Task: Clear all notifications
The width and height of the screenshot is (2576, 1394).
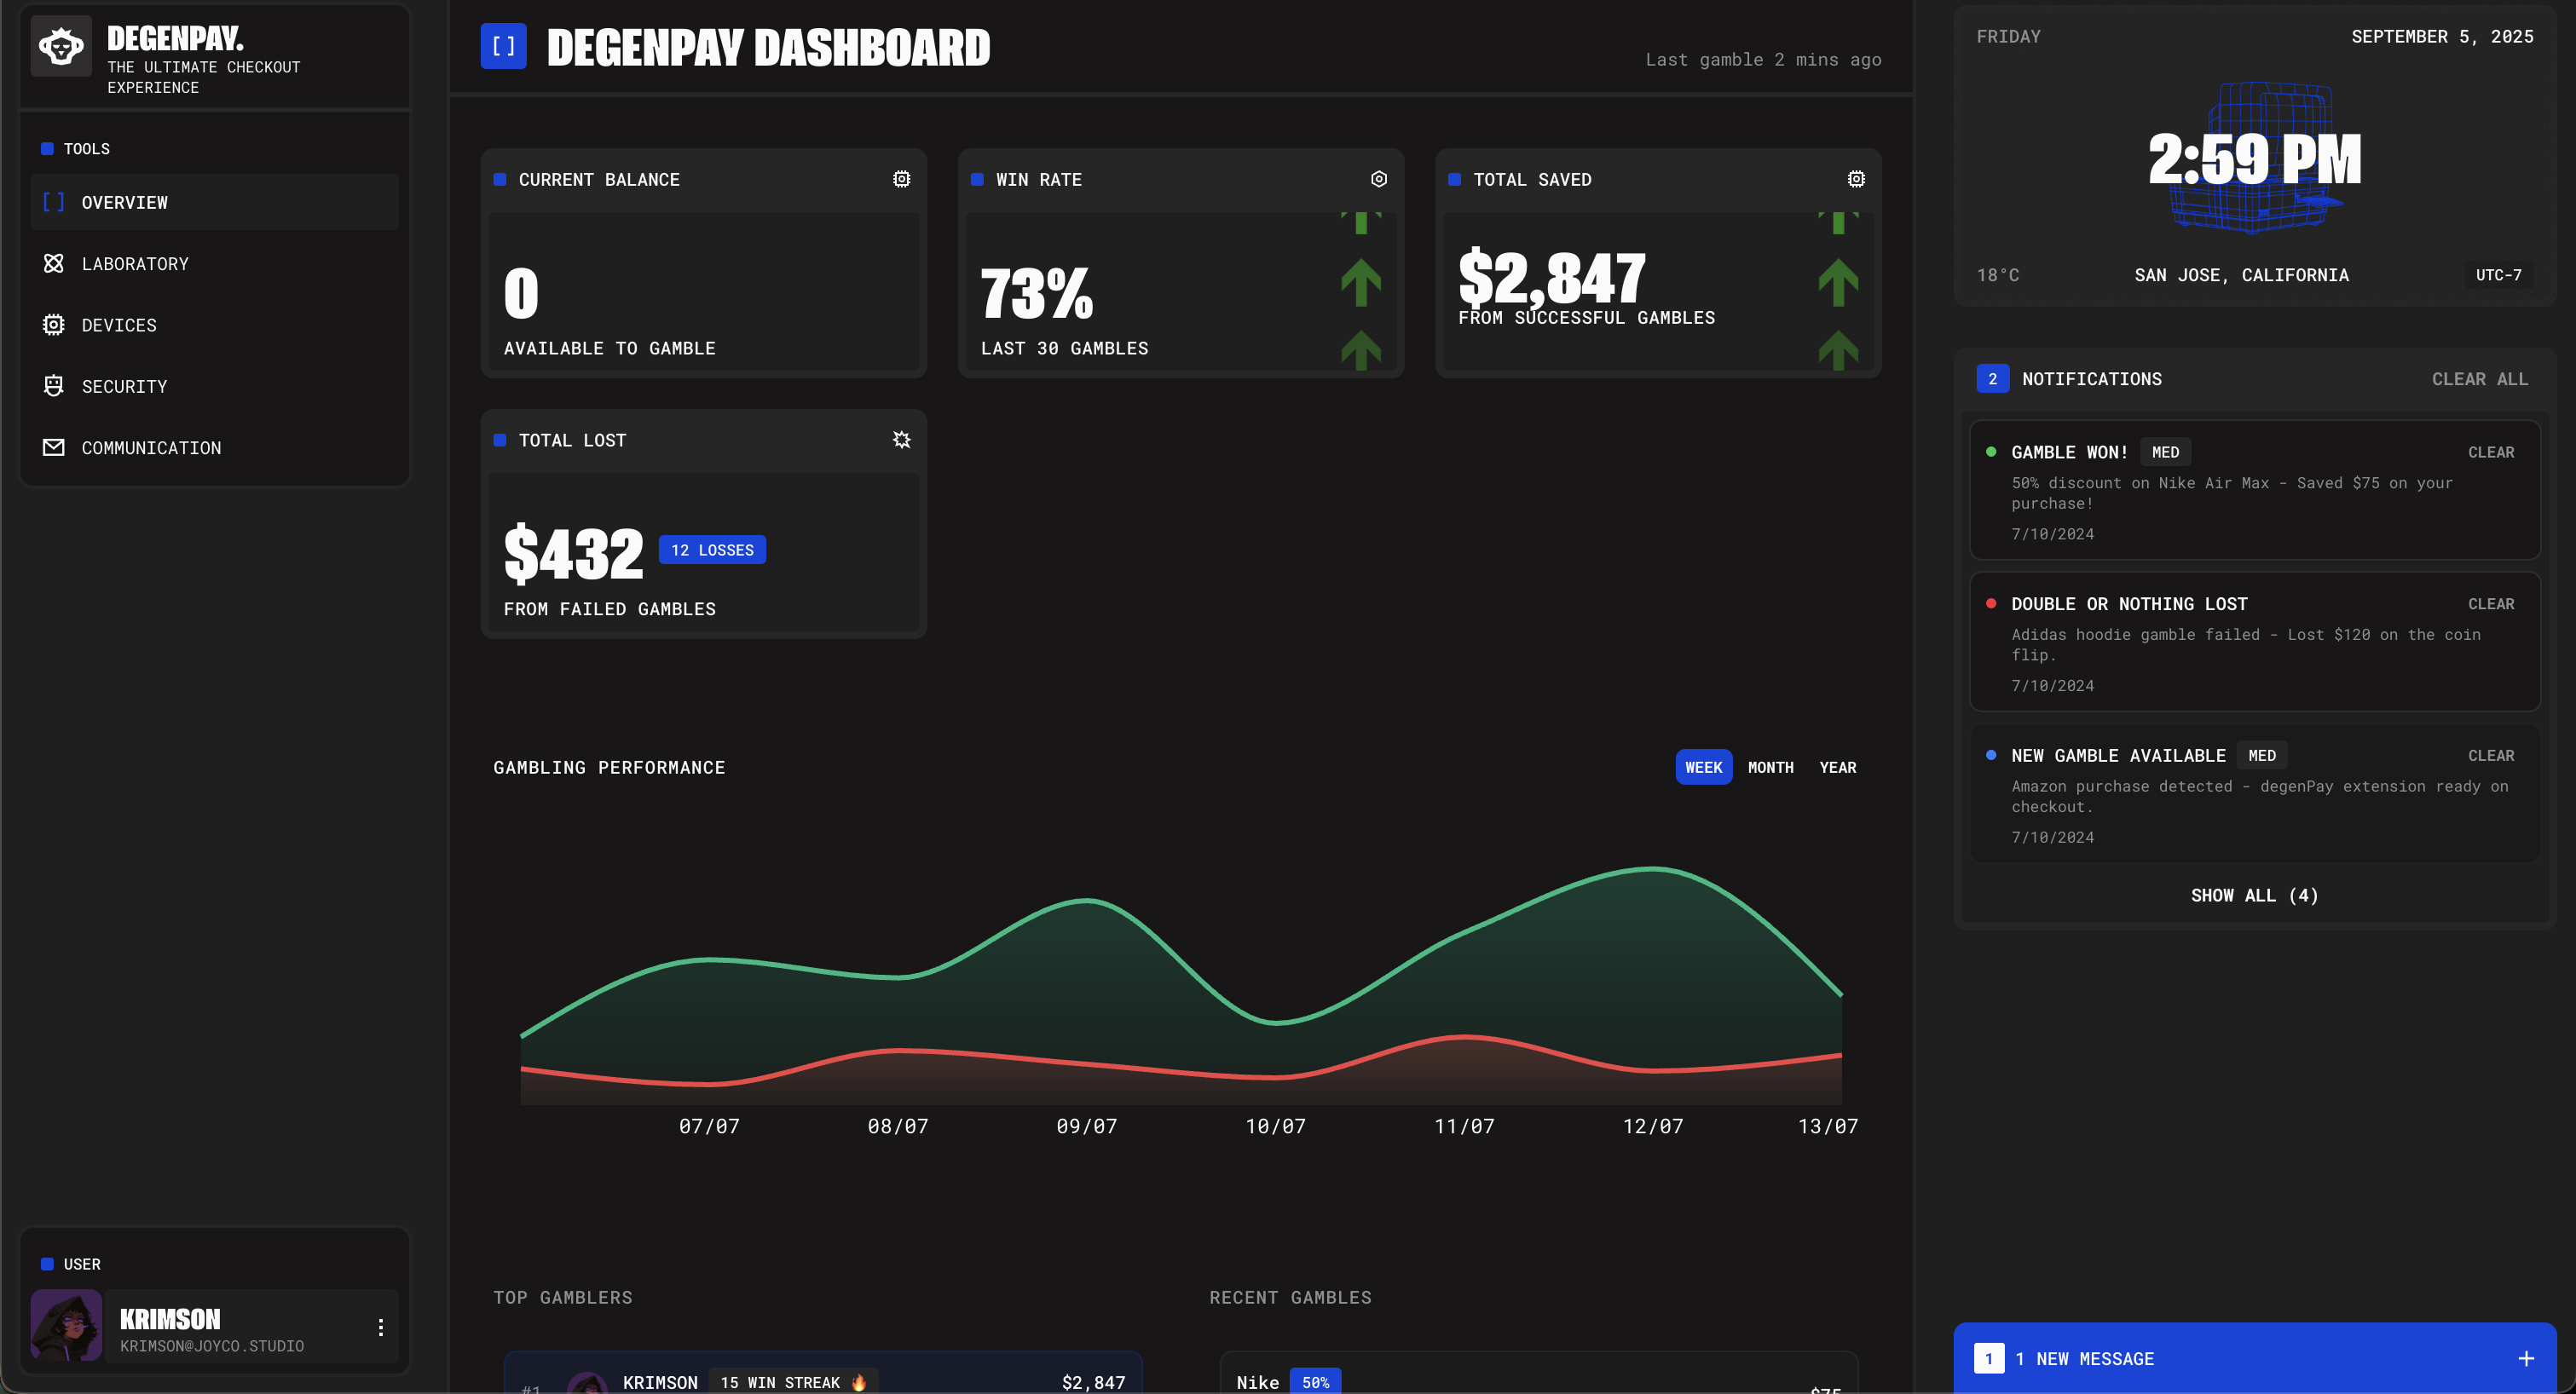Action: (2479, 378)
